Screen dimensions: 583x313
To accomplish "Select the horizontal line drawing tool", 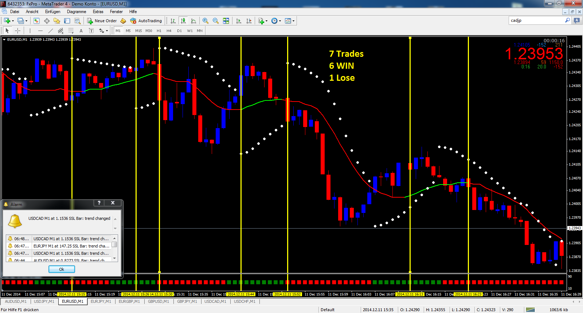I will (x=40, y=31).
